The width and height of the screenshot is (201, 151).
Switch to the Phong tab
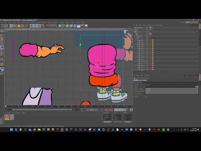point(144,81)
